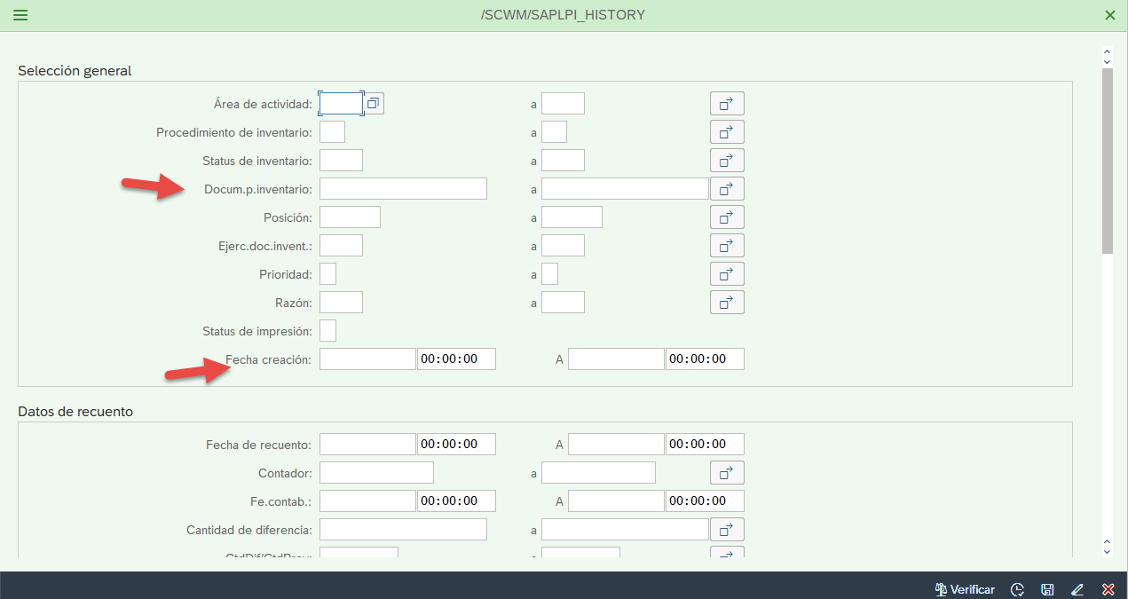Open multiple selection for Área de actividad

726,104
